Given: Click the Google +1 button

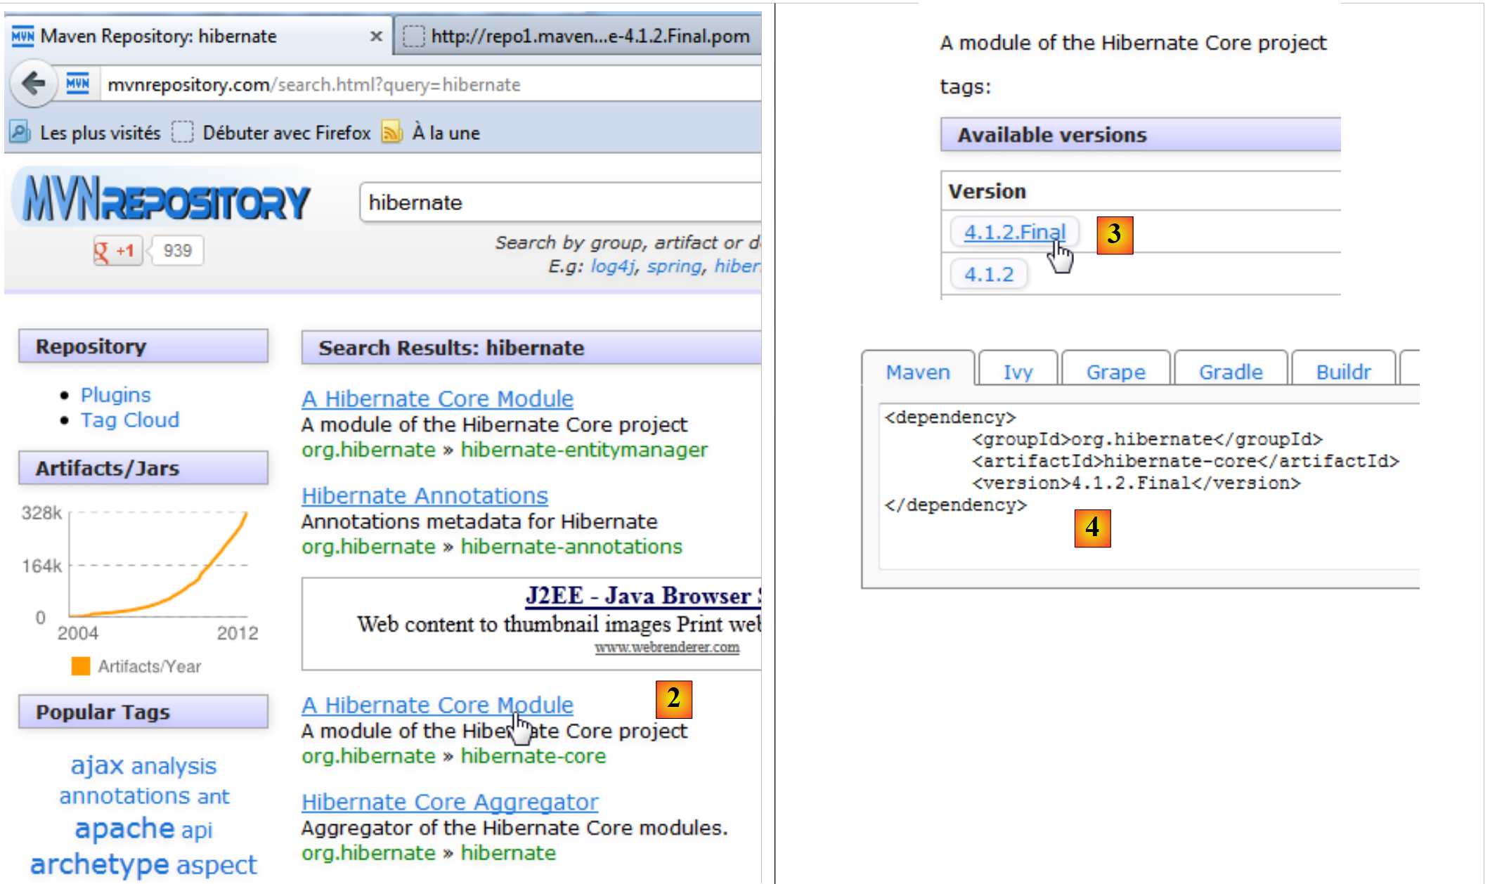Looking at the screenshot, I should pos(117,251).
